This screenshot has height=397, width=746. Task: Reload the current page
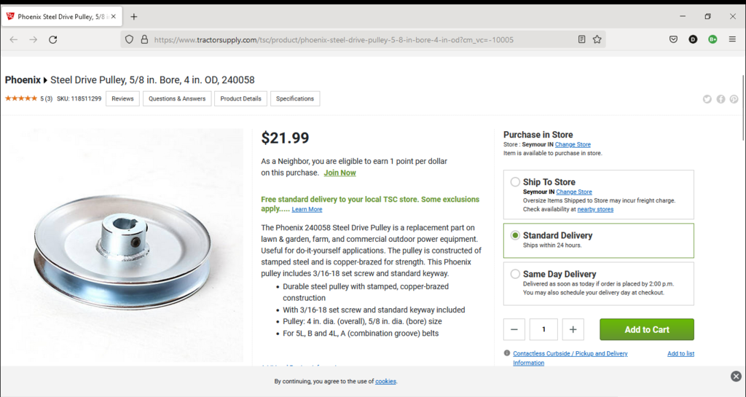[x=53, y=39]
